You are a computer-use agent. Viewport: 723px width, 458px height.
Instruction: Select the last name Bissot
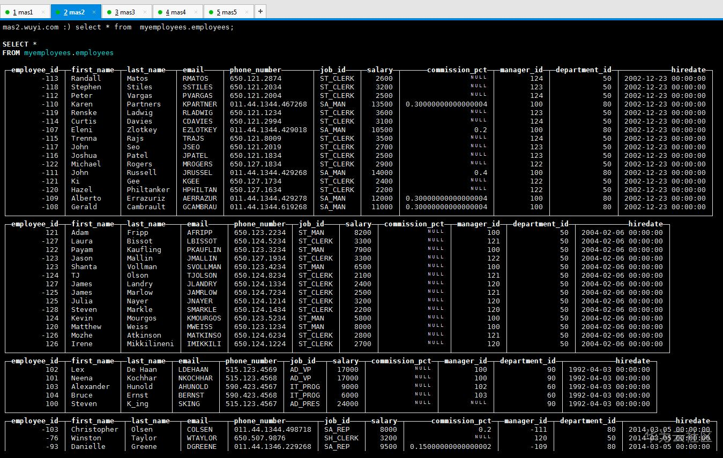pyautogui.click(x=140, y=241)
